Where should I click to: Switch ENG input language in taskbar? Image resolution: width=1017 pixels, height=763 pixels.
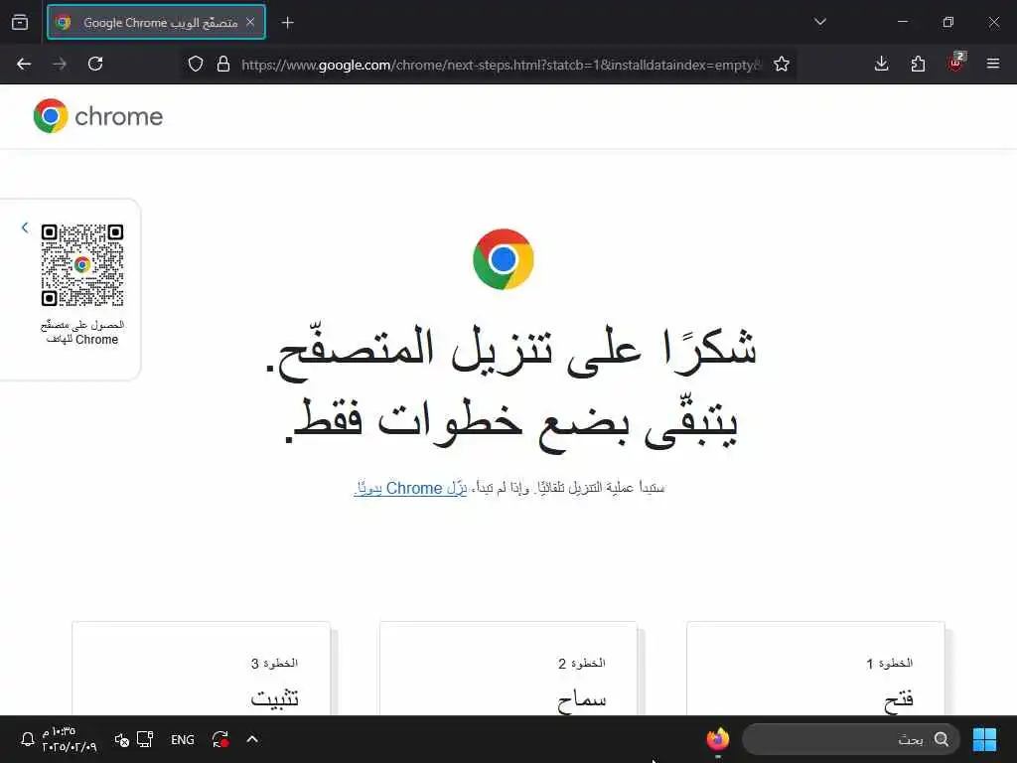(183, 739)
